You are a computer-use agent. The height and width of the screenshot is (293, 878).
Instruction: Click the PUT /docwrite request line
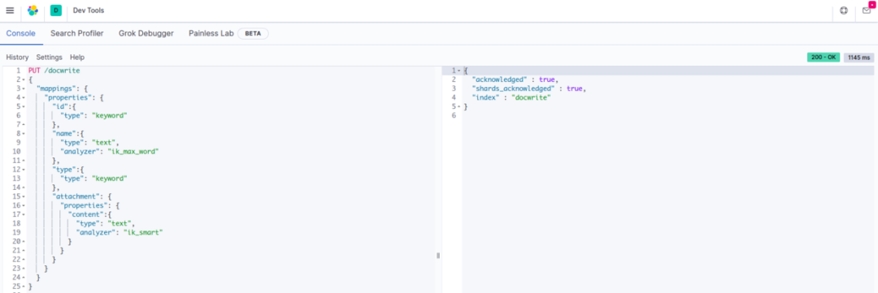click(x=54, y=71)
